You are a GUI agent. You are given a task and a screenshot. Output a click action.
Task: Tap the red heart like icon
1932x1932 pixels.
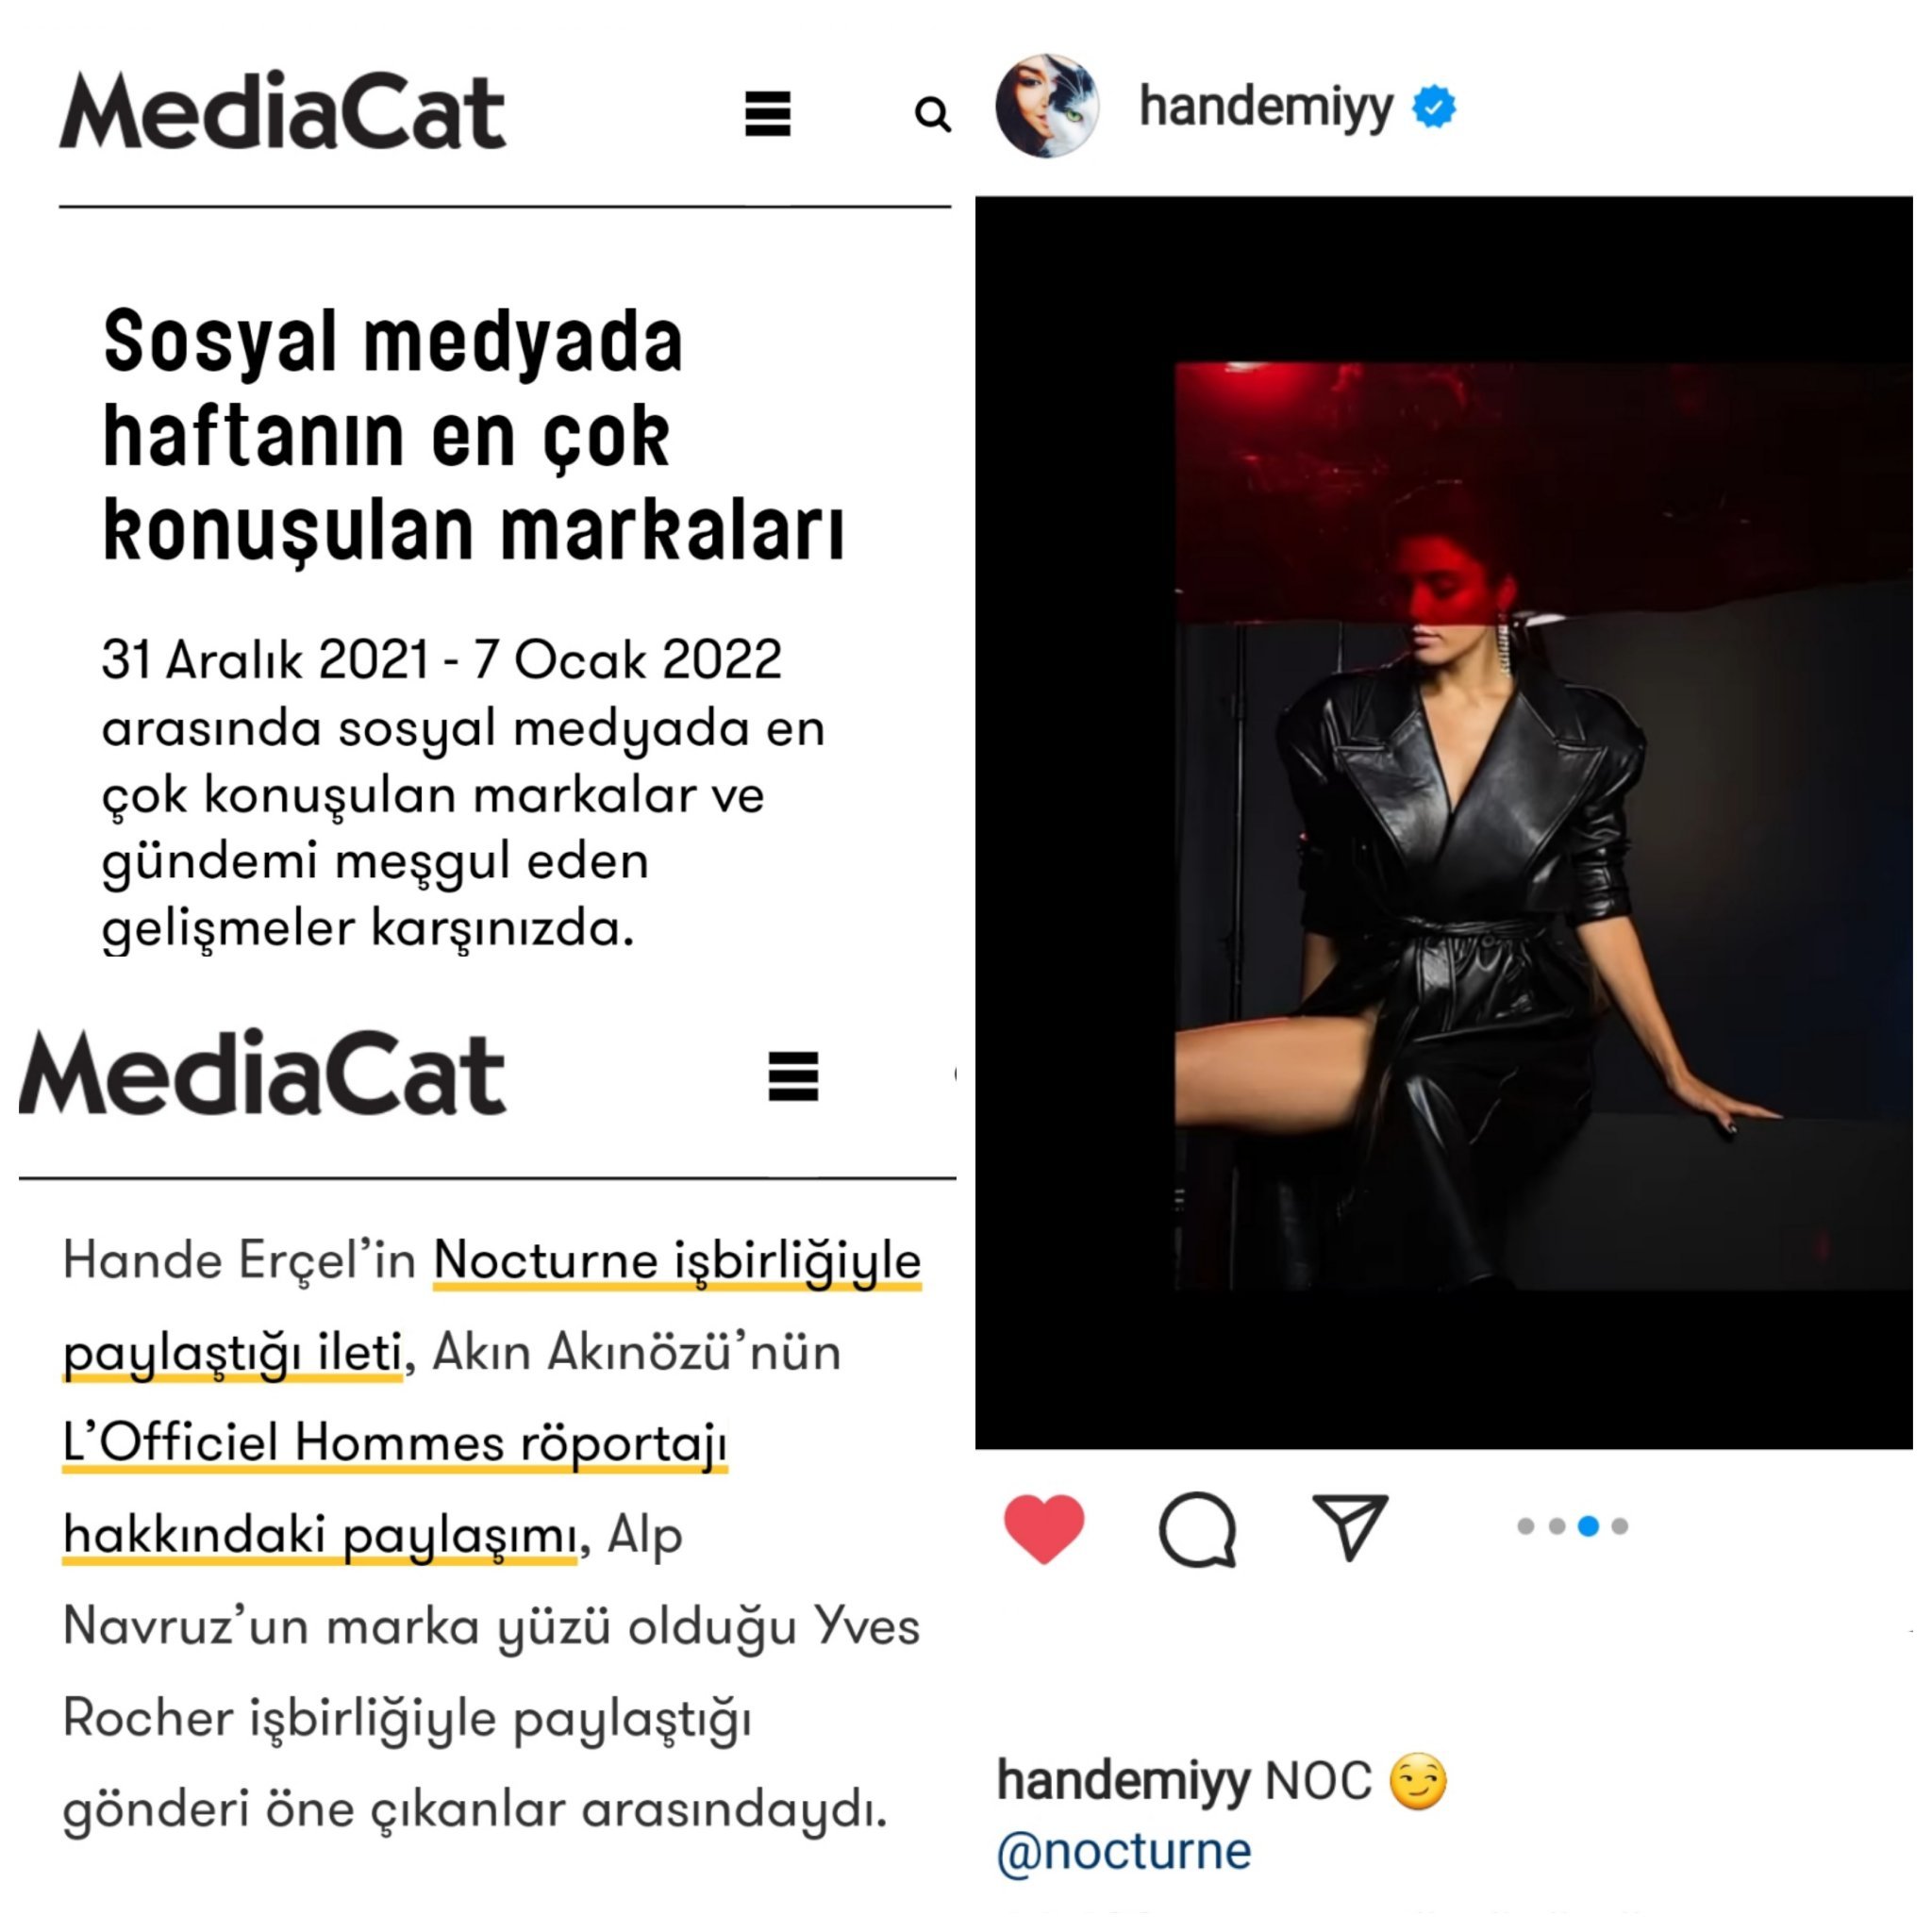pyautogui.click(x=1044, y=1527)
